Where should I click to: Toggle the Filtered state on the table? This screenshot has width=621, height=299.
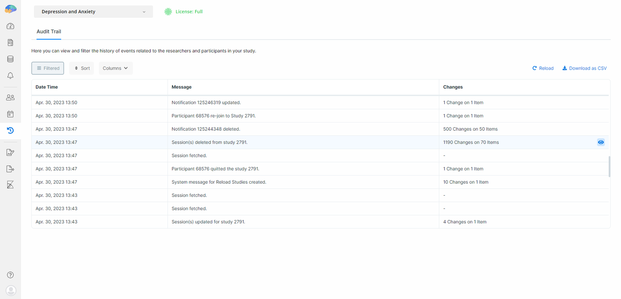47,68
